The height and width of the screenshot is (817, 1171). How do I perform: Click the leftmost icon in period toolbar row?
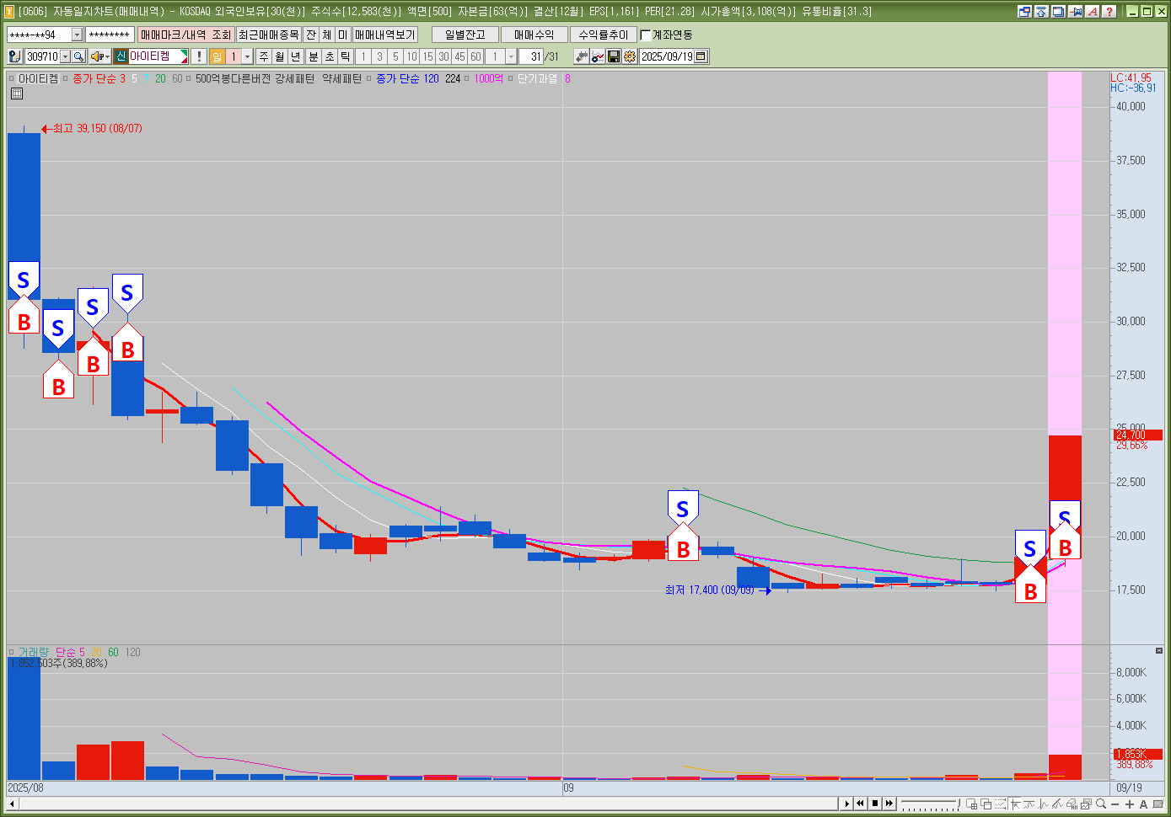click(x=14, y=56)
